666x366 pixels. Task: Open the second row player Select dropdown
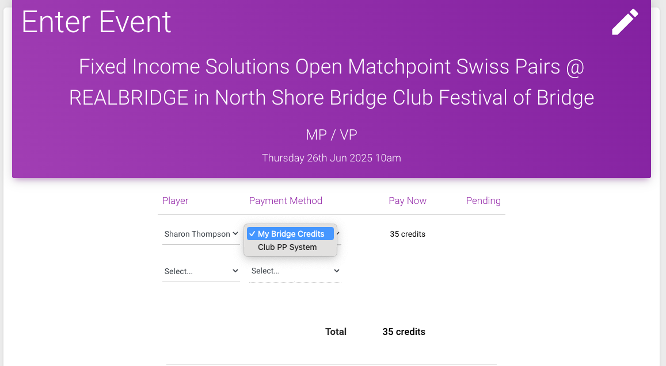pos(201,271)
